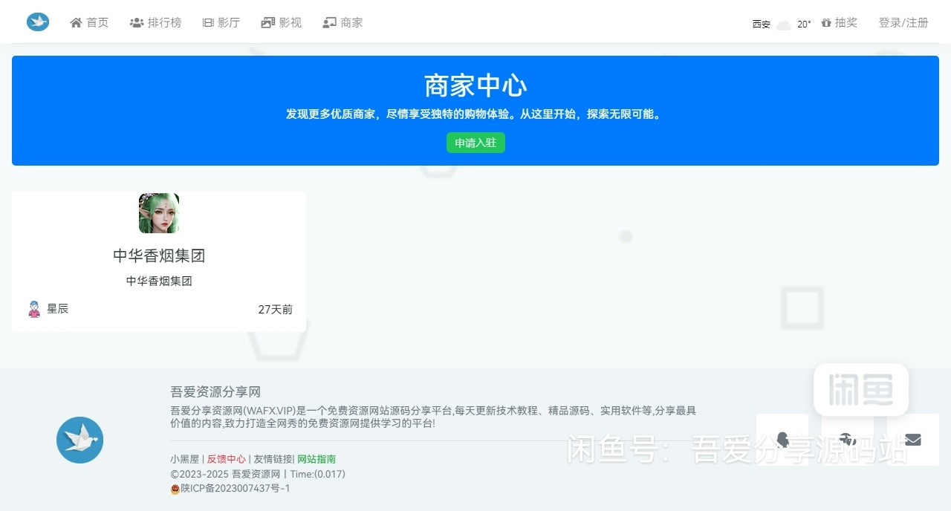Open the 商家 merchants page
Screen dimensions: 951x511
343,22
